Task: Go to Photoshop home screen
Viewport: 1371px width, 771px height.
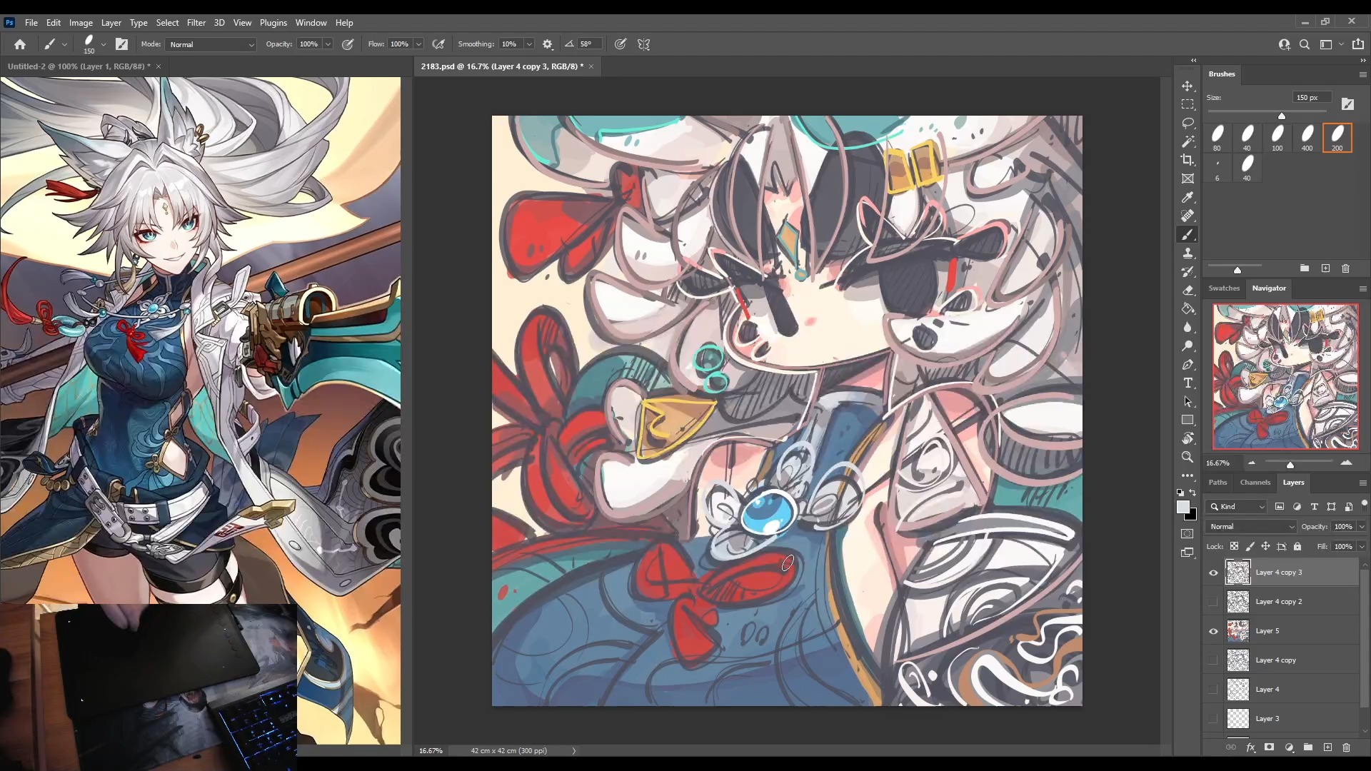Action: (19, 44)
